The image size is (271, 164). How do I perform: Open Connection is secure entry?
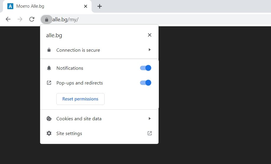[99, 50]
